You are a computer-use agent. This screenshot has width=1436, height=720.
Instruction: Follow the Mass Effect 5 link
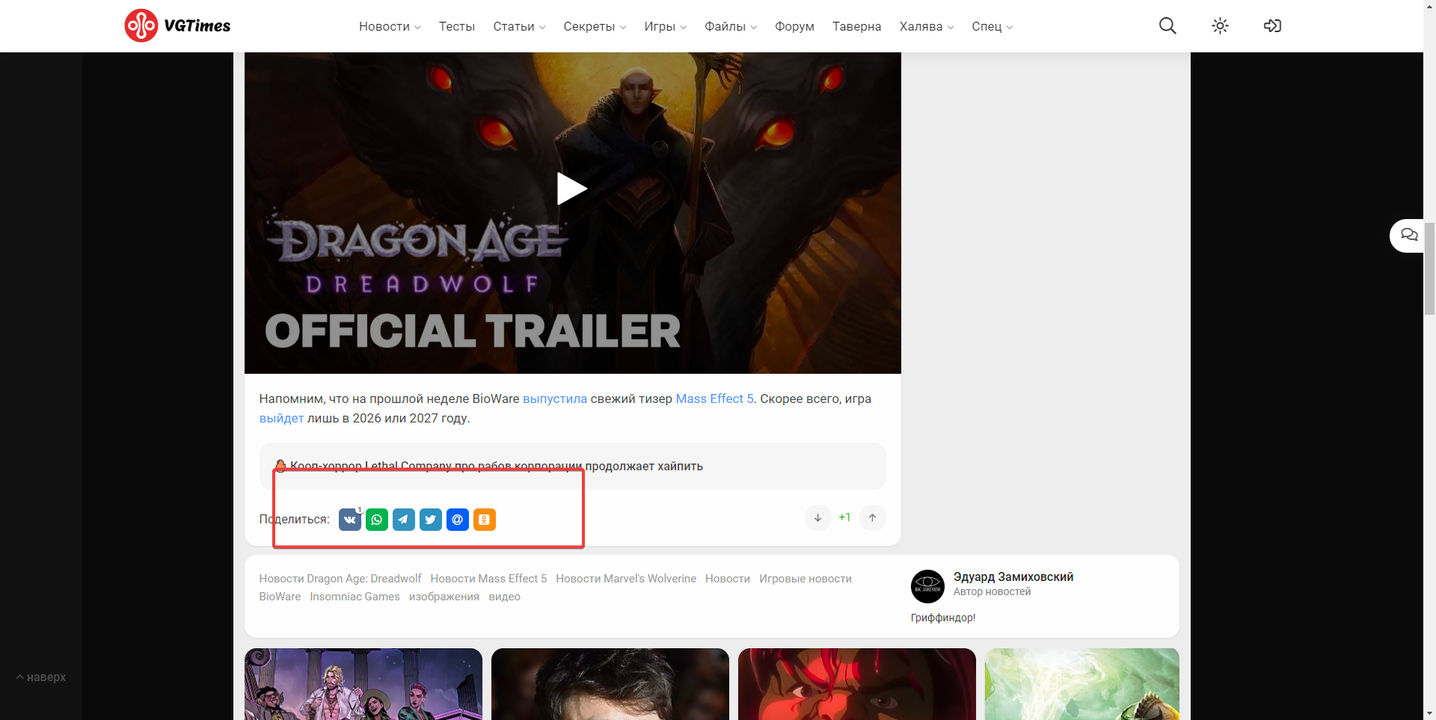click(x=714, y=399)
